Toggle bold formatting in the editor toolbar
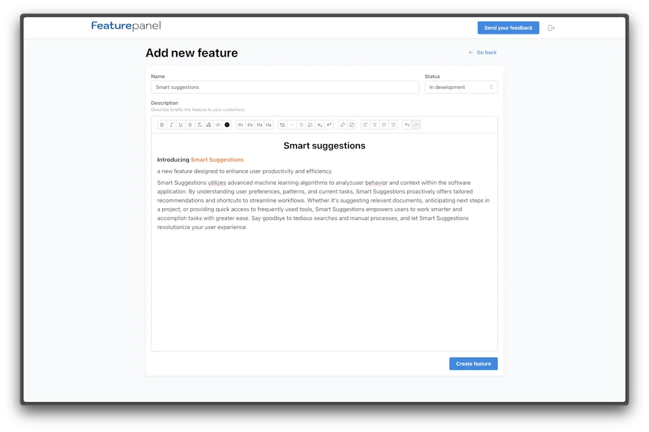This screenshot has height=432, width=649. point(162,124)
